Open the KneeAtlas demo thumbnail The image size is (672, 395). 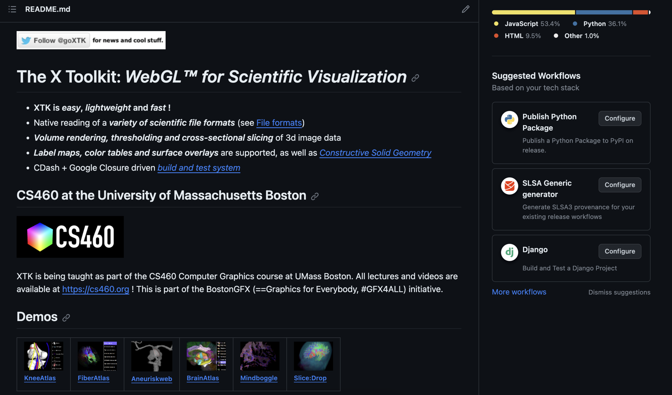(x=43, y=356)
